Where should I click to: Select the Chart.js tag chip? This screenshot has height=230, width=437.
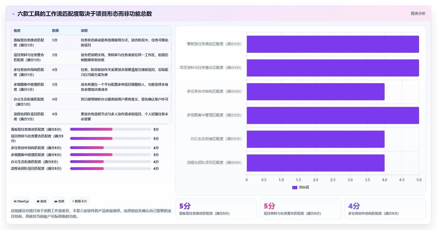click(x=22, y=201)
